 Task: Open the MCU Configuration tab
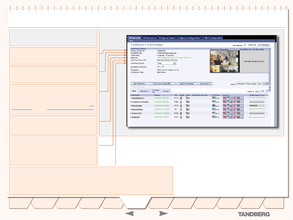pos(212,38)
